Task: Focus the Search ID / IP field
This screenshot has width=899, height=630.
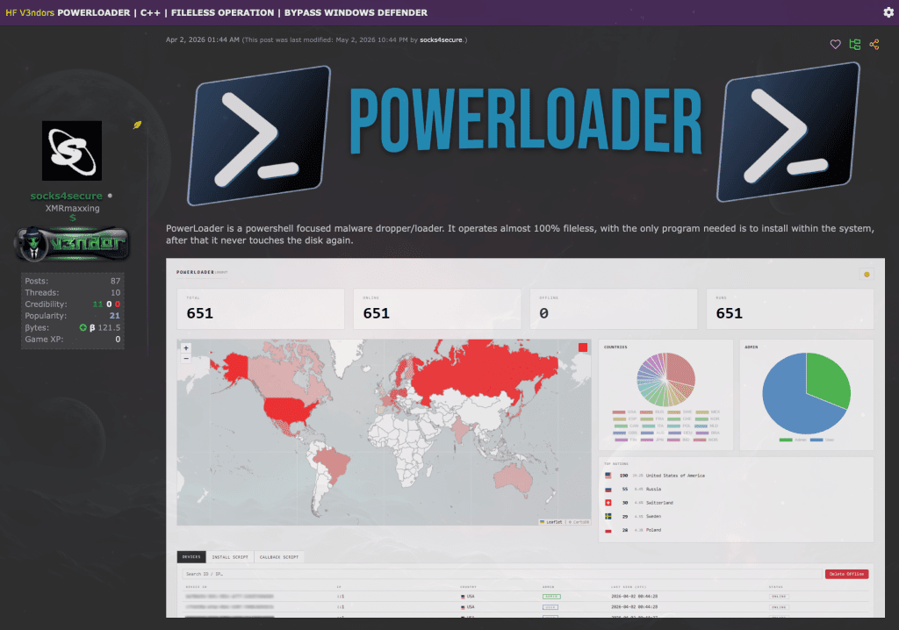Action: (502, 574)
